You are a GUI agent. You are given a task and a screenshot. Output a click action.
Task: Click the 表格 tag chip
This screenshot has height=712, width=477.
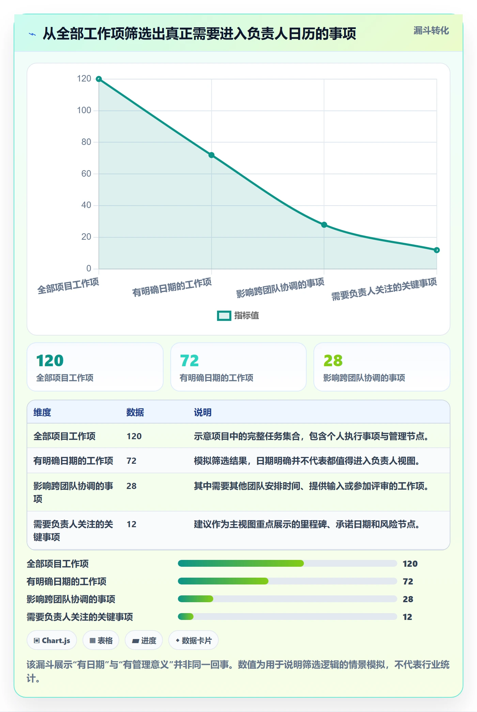click(101, 640)
